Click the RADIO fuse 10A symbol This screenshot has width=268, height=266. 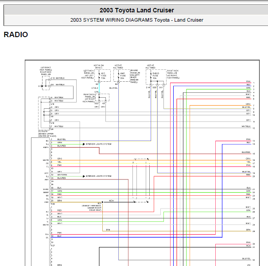click(151, 76)
